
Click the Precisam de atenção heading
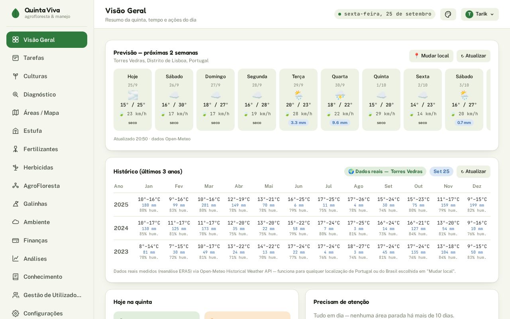pyautogui.click(x=341, y=302)
